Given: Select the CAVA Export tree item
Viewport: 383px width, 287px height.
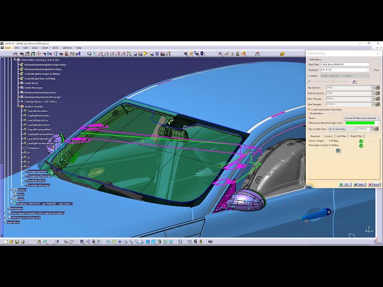Looking at the screenshot, I should pos(25,218).
